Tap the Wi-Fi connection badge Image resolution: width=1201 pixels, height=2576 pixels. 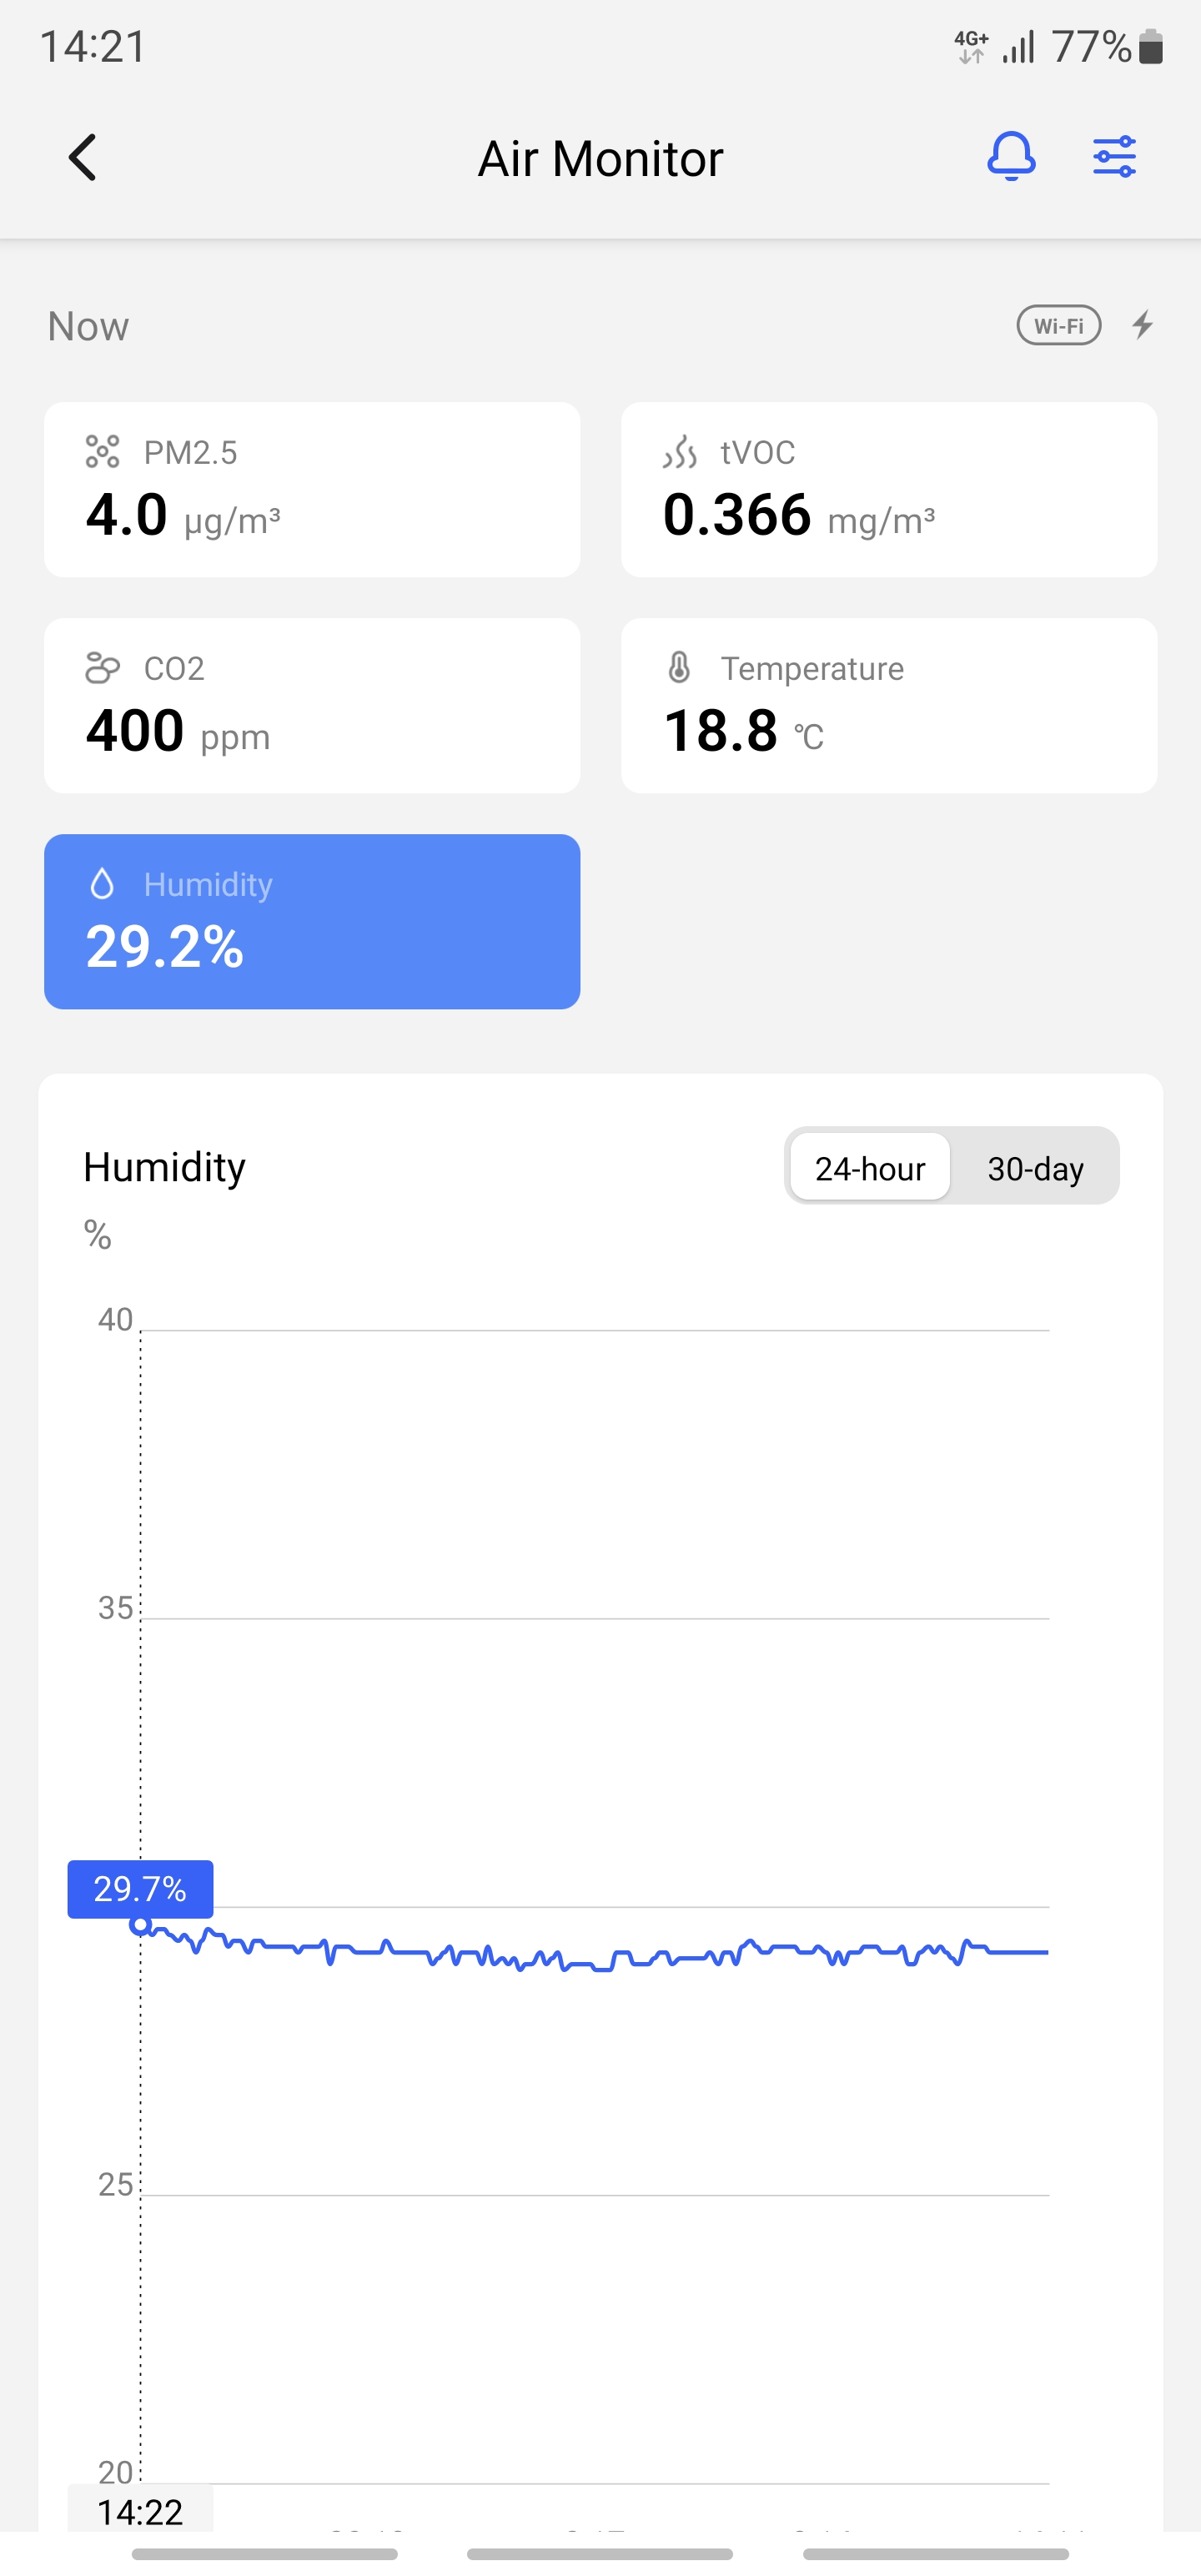[x=1058, y=326]
